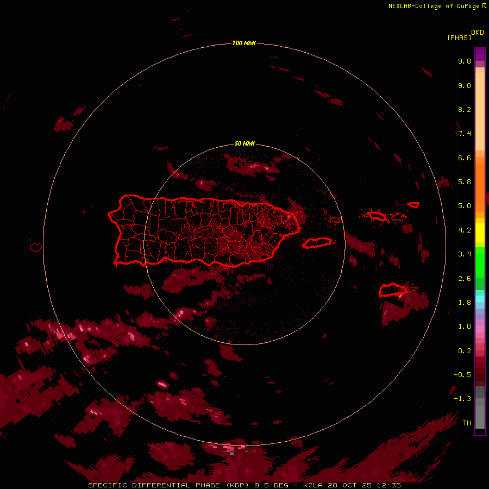Click the KJUA 20 OCT 25 12:35 timestamp
The width and height of the screenshot is (489, 489).
coord(352,485)
